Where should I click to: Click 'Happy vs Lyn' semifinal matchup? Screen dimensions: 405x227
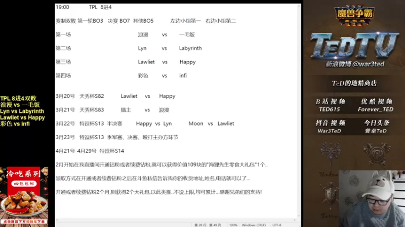pos(154,124)
